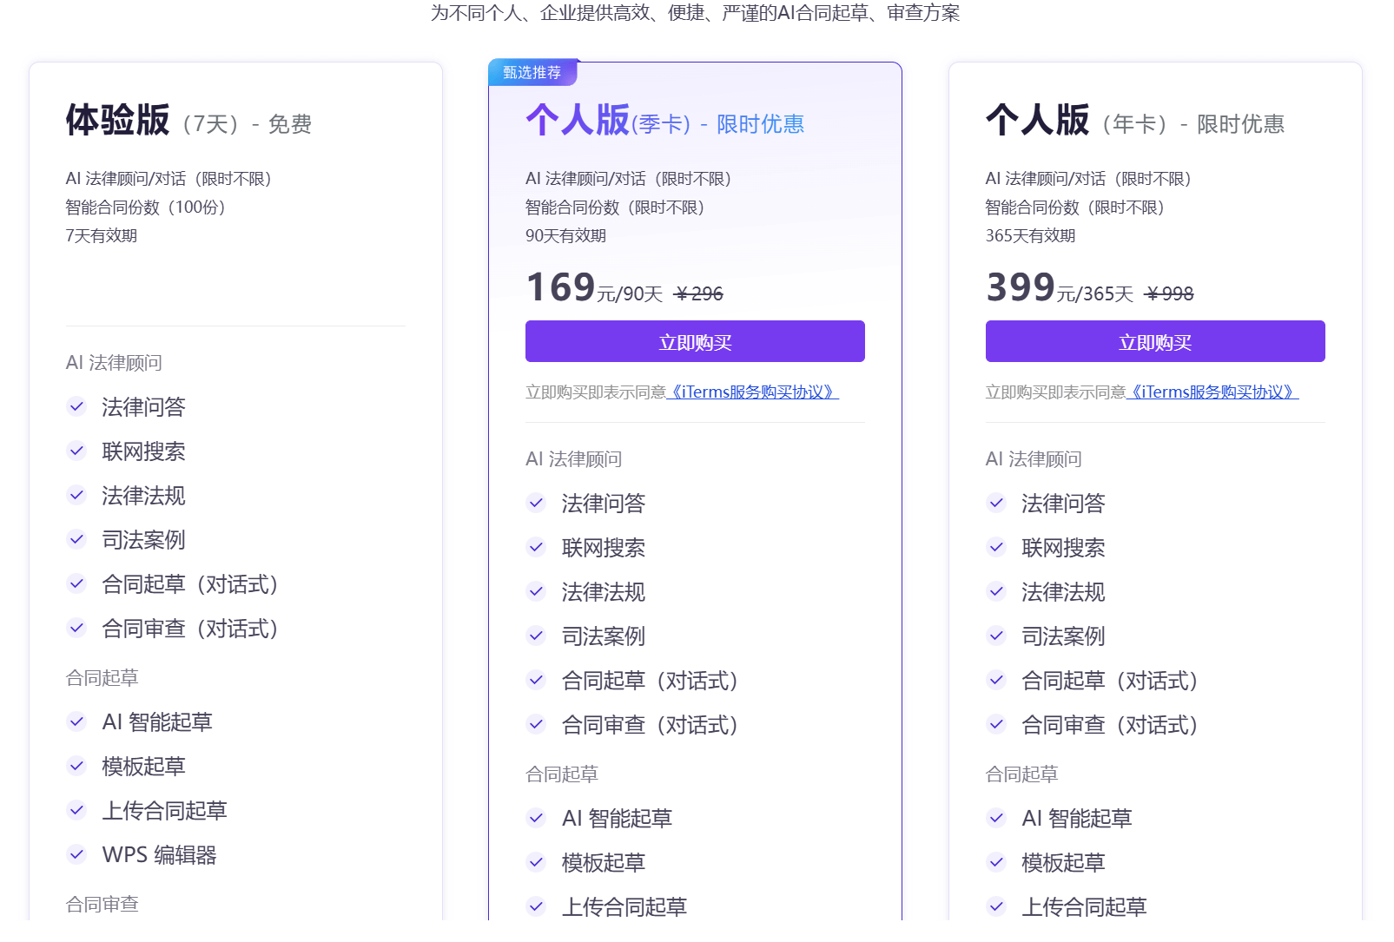
Task: Expand the AI 法律顾问 section in 个人版年卡
Action: (x=1033, y=458)
